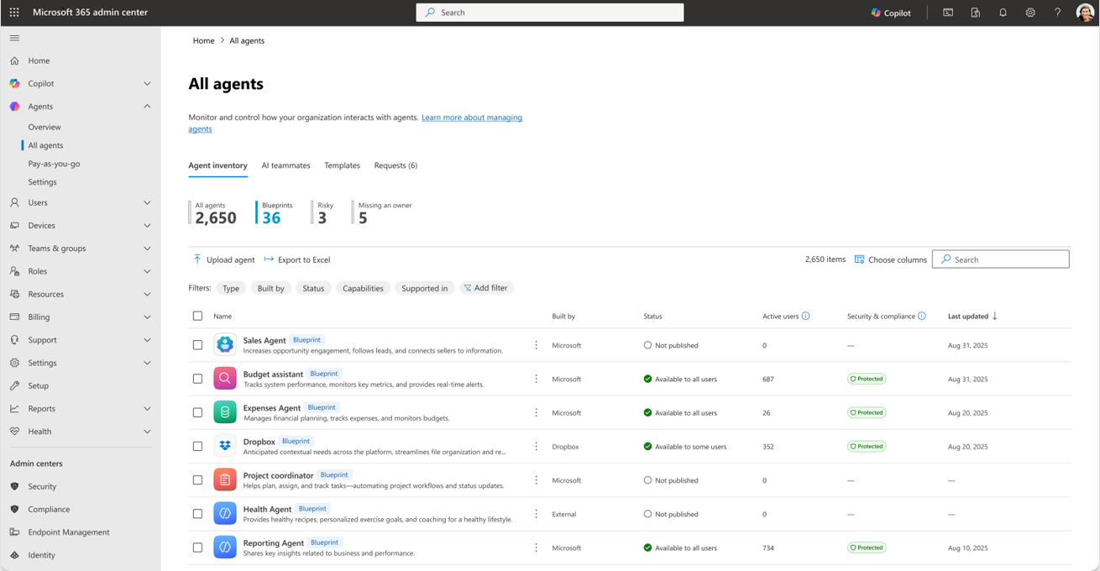Click the Export to Excel button
This screenshot has height=571, width=1100.
point(296,259)
